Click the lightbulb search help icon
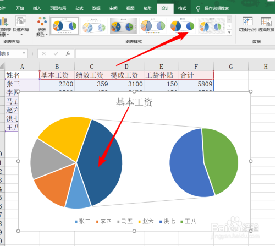This screenshot has height=246, width=275. pos(198,8)
